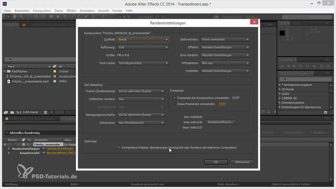Delete selected project item with trash icon

point(45,112)
